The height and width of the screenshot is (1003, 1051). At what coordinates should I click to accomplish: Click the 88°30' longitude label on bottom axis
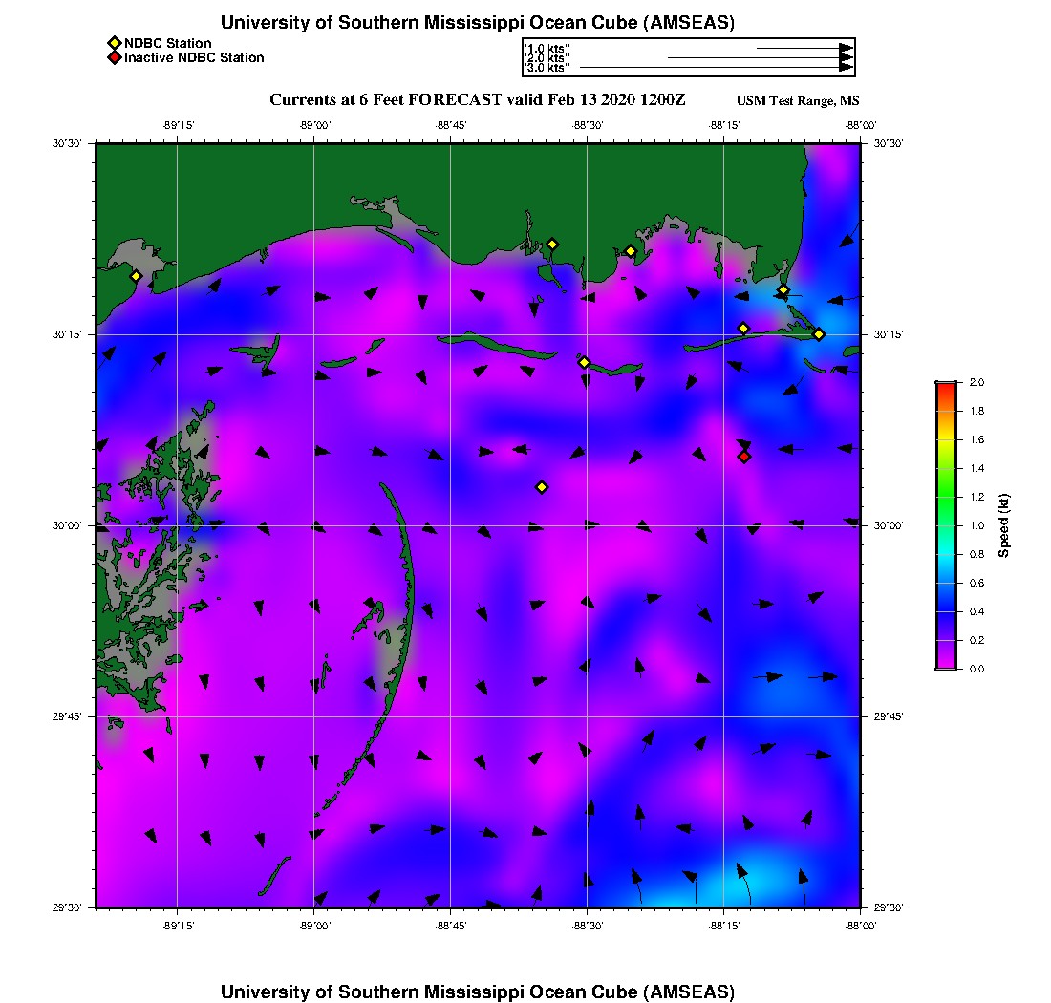tap(587, 926)
